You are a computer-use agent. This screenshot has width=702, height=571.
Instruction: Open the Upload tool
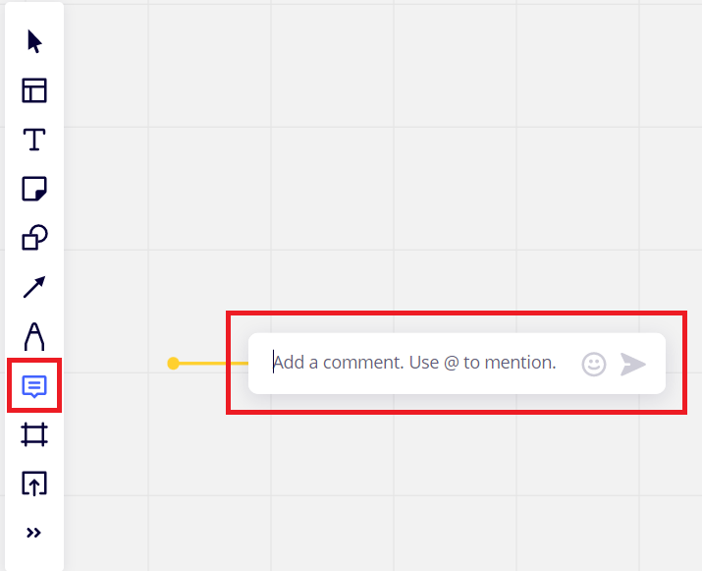pos(34,484)
